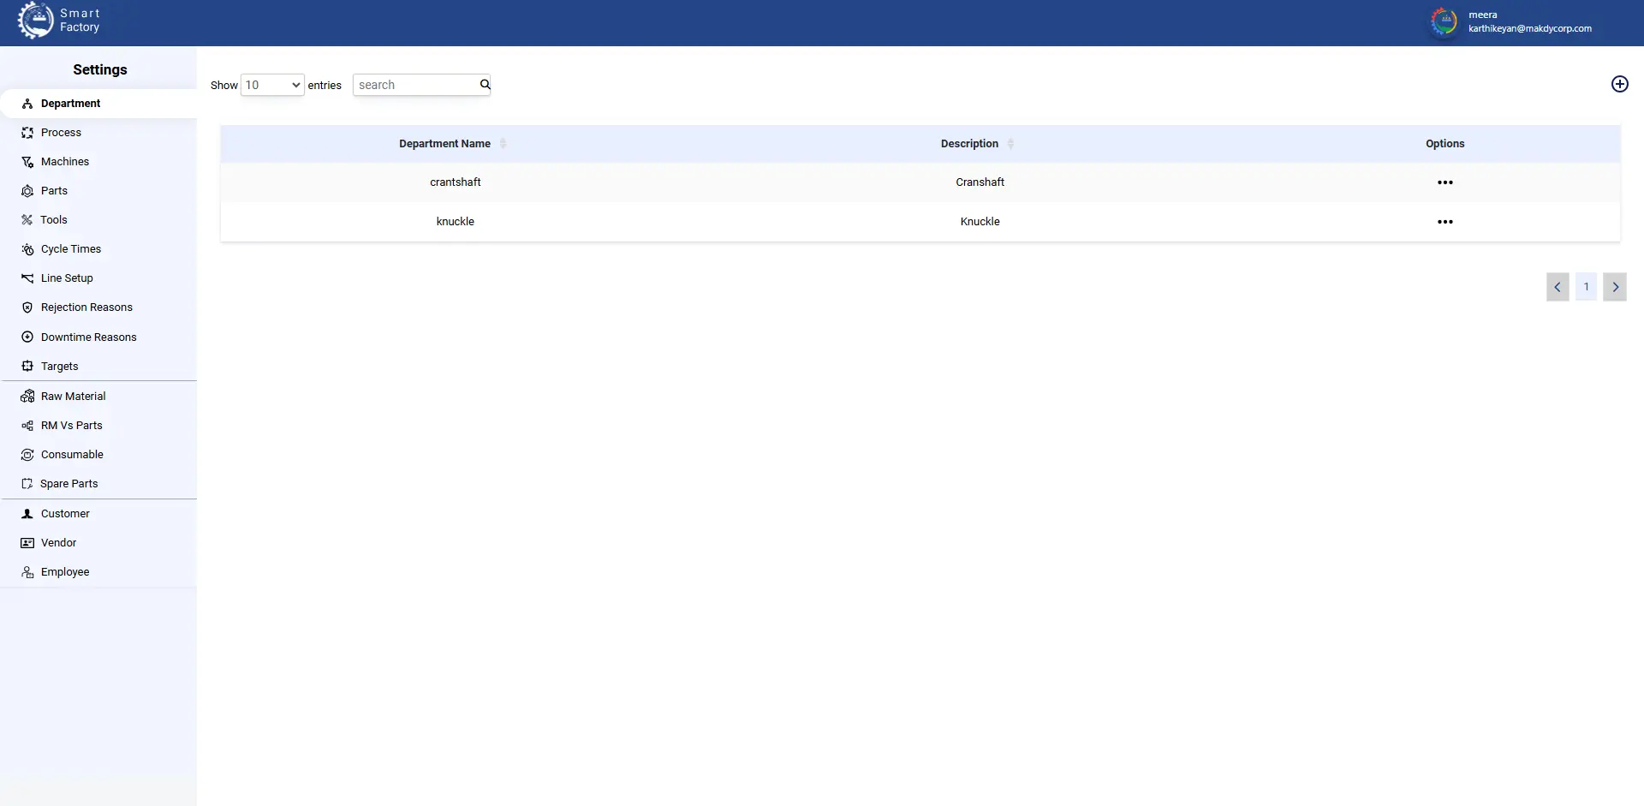
Task: Open the show entries dropdown
Action: tap(272, 85)
